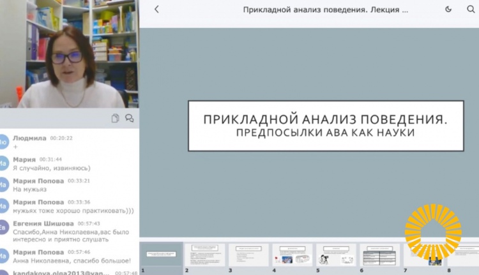Select slide thumbnail 1
Image resolution: width=479 pixels, height=275 pixels.
(x=161, y=255)
